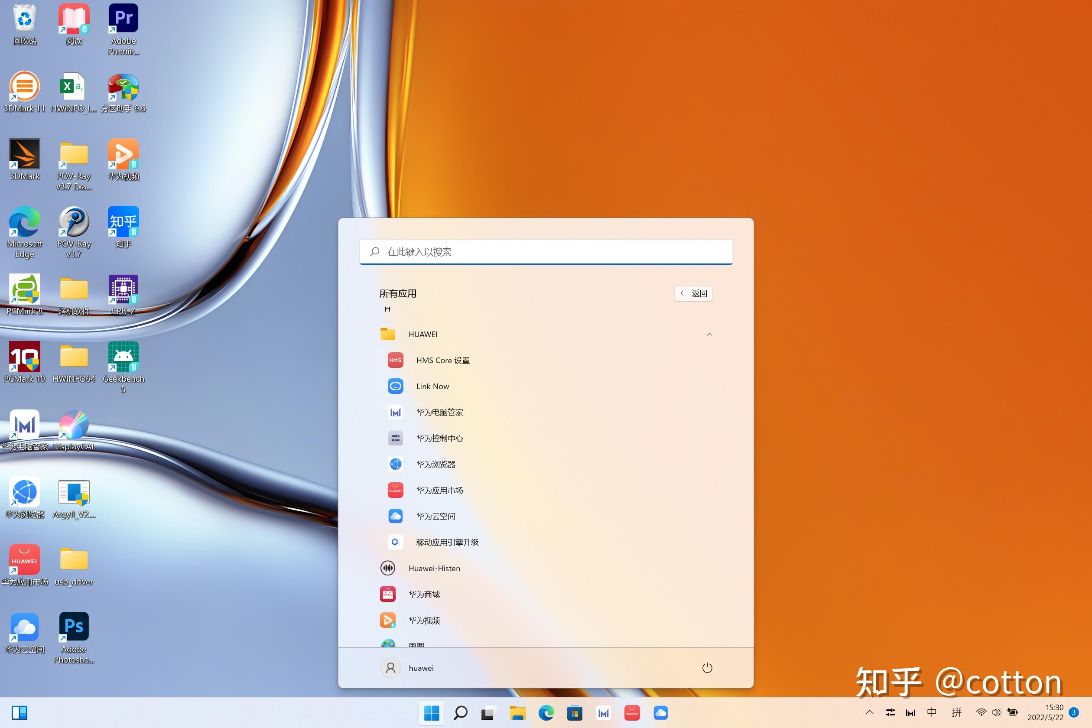1092x728 pixels.
Task: Click the 返回 back button
Action: click(693, 293)
